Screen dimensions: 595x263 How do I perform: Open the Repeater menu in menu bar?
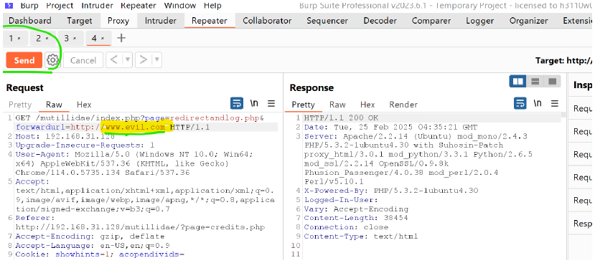click(x=138, y=6)
